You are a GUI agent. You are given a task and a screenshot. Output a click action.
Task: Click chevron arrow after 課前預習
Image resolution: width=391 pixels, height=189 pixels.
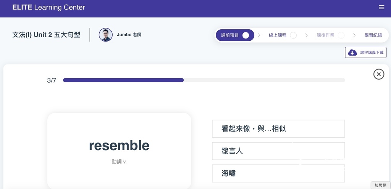(259, 35)
